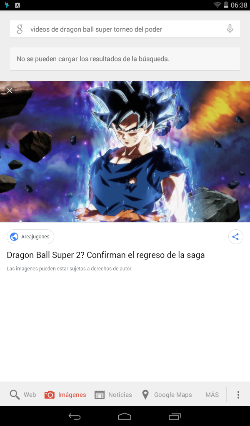Tap the Android back button
Screen dimensions: 250x426
(74, 416)
